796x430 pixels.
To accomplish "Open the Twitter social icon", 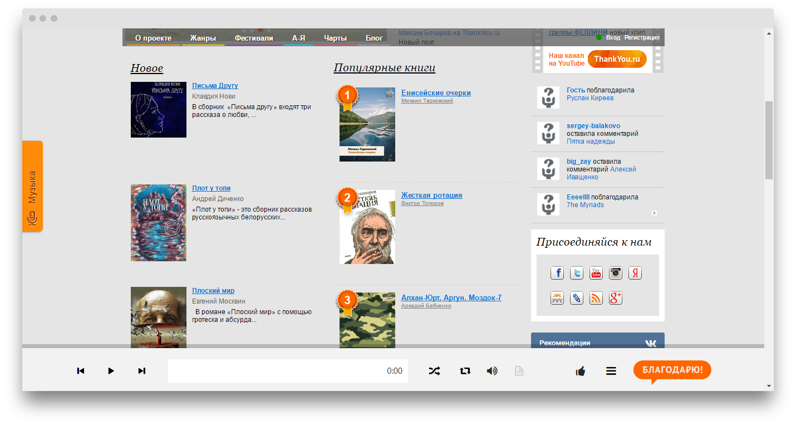I will click(577, 273).
